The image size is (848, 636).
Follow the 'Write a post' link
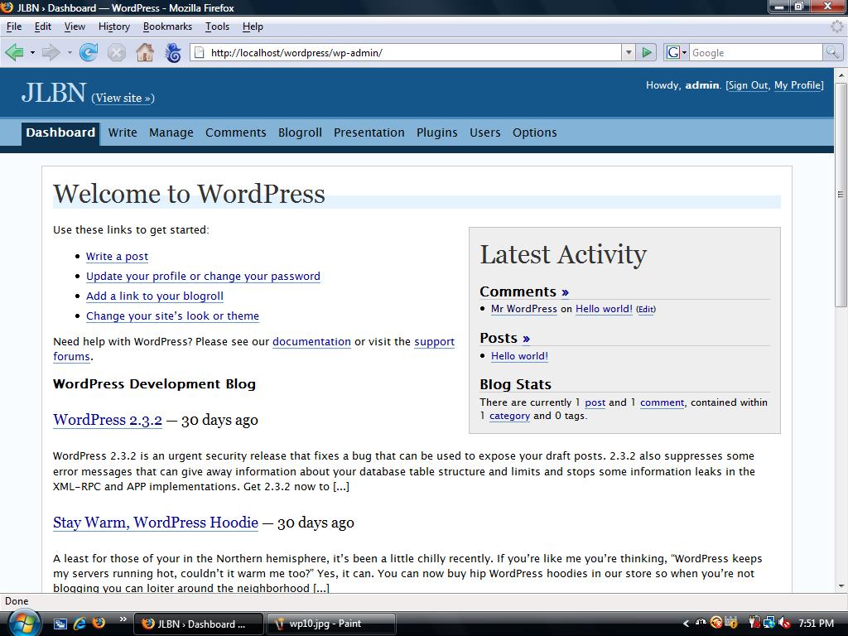coord(117,257)
